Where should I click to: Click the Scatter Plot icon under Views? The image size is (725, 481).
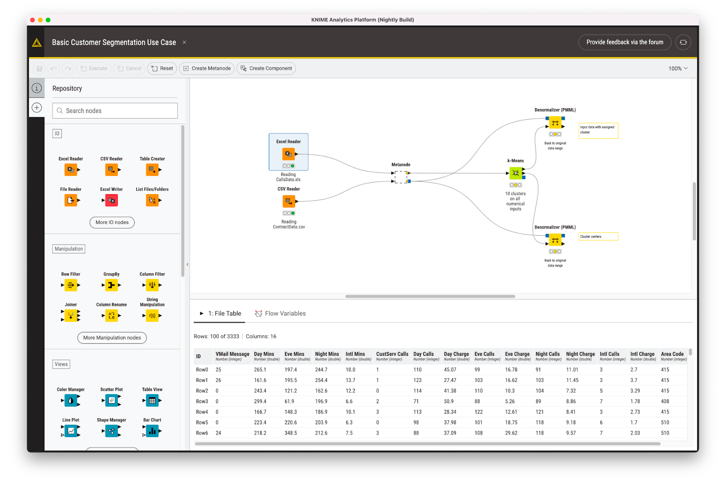tap(111, 400)
